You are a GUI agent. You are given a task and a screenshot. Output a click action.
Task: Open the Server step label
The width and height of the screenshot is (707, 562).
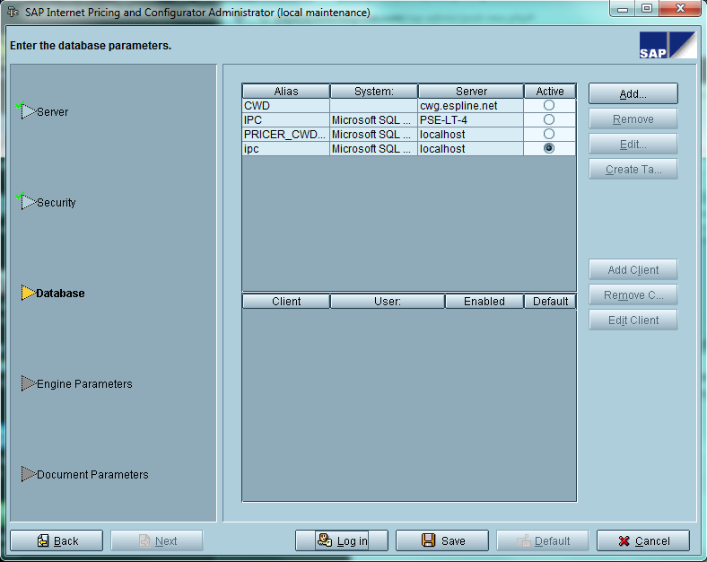pyautogui.click(x=52, y=112)
